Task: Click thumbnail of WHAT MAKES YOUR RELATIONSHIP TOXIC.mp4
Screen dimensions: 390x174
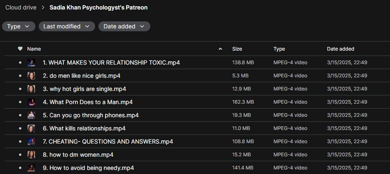Action: click(31, 63)
